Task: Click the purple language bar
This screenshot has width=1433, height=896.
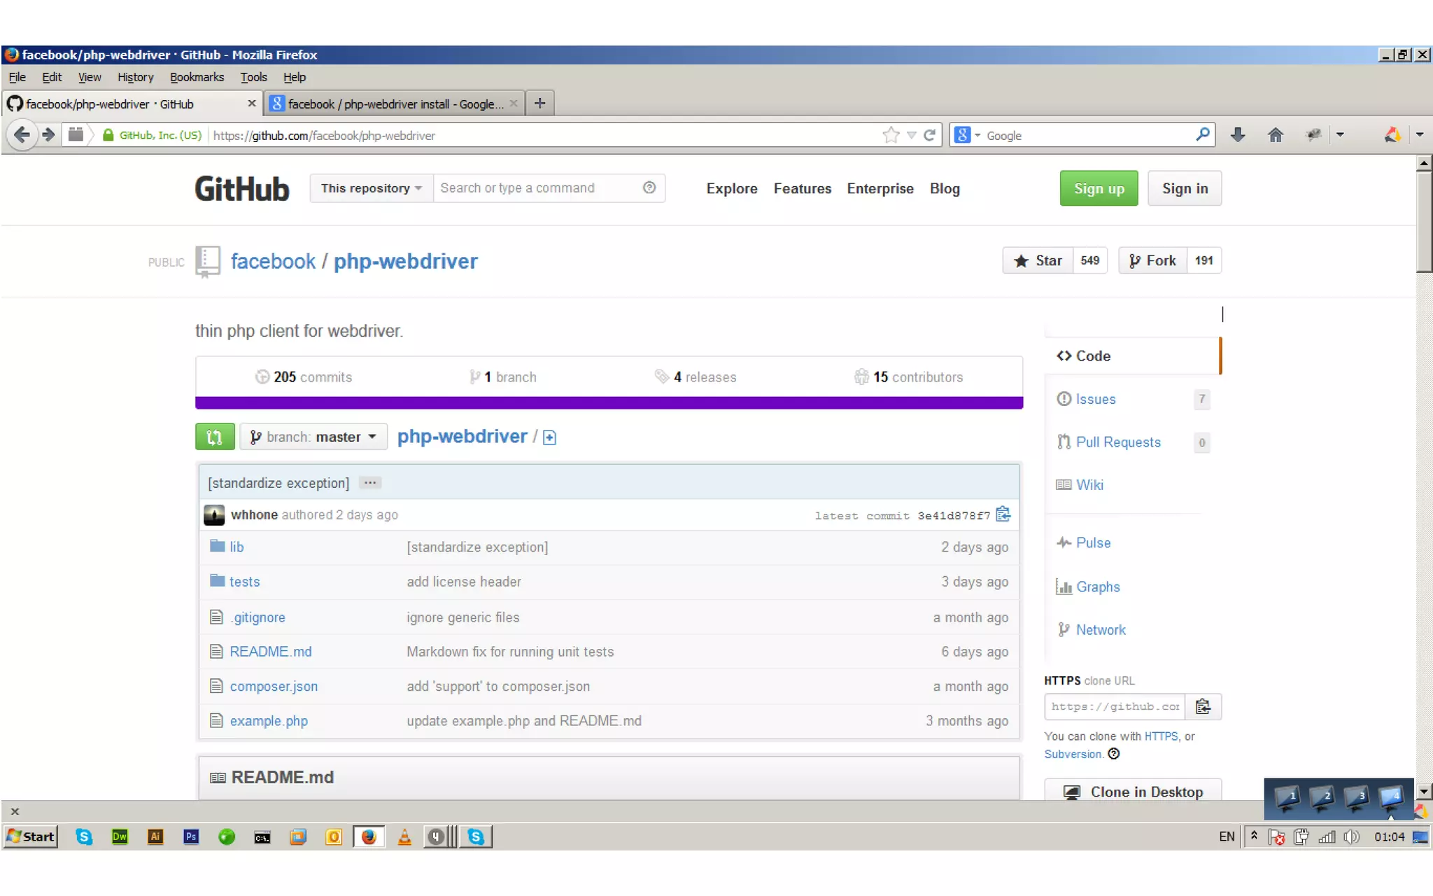Action: (609, 402)
